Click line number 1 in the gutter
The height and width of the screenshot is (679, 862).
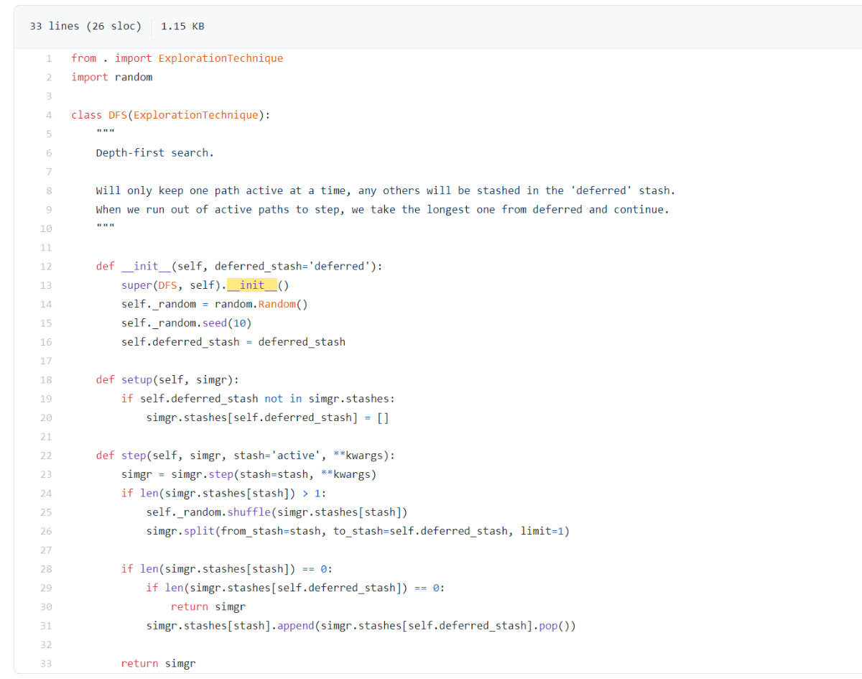(49, 58)
